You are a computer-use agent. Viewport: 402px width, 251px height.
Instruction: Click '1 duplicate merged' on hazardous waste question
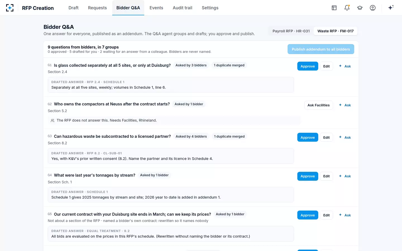[x=229, y=136]
